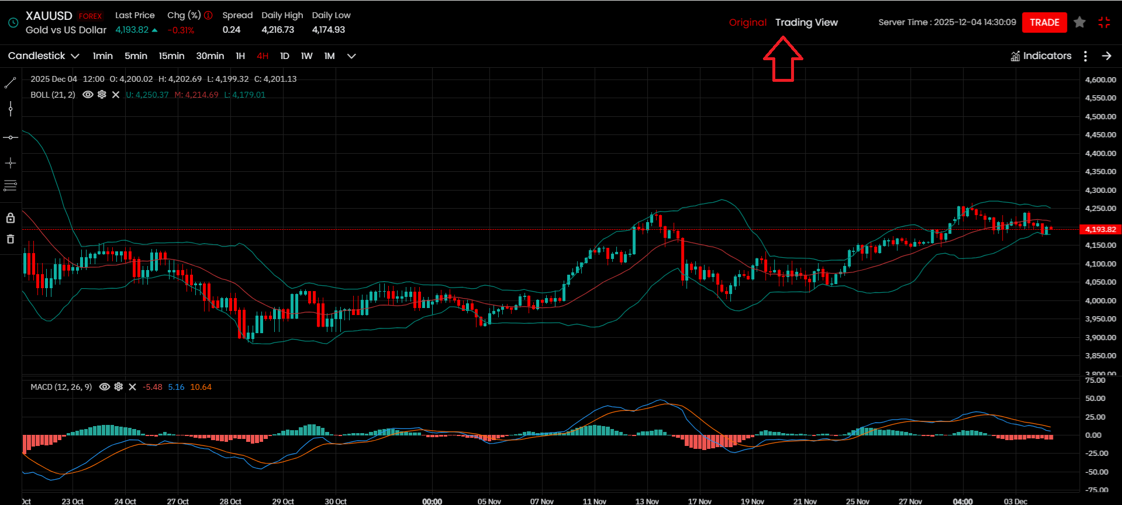Click the Chg (%) info icon

coord(208,15)
